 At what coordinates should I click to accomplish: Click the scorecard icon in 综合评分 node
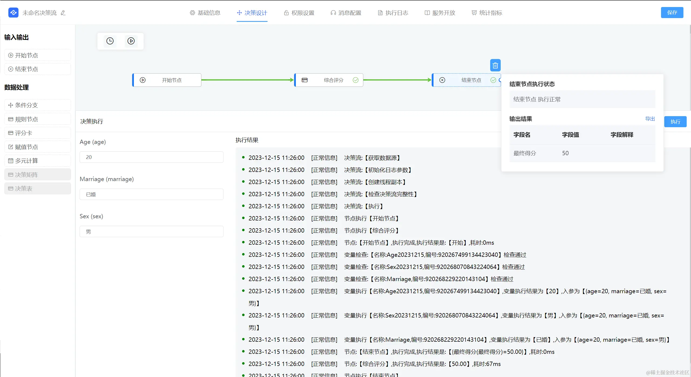[x=304, y=80]
